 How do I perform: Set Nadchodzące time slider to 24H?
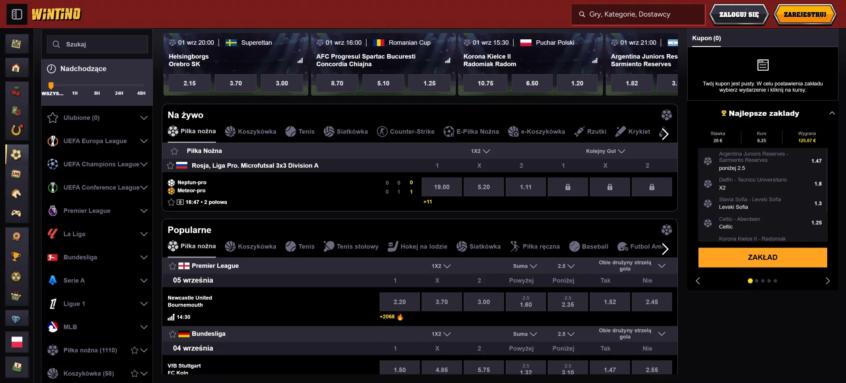[119, 93]
